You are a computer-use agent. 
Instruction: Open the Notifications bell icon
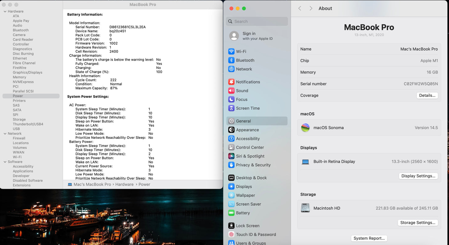(x=231, y=82)
